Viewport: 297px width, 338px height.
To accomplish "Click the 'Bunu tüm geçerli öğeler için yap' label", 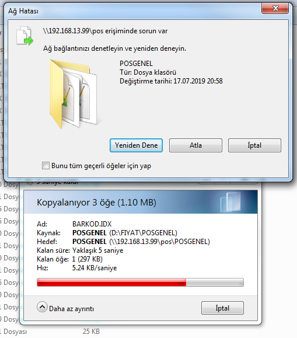I will (x=101, y=166).
